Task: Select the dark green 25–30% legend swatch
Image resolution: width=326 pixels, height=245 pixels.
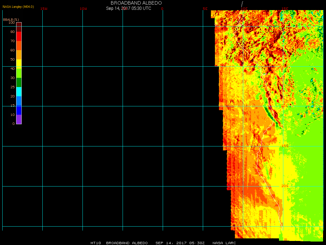Action: click(x=19, y=82)
